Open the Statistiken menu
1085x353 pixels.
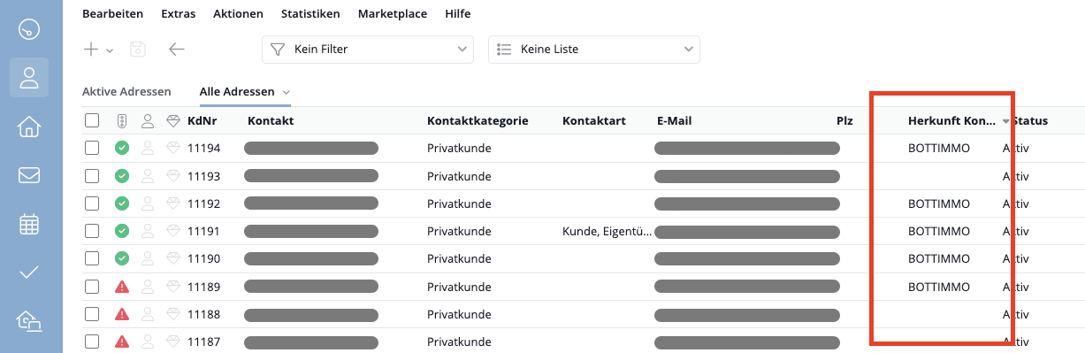[x=310, y=14]
